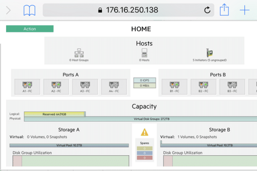Open the Safari bookmarks book icon

tap(29, 11)
